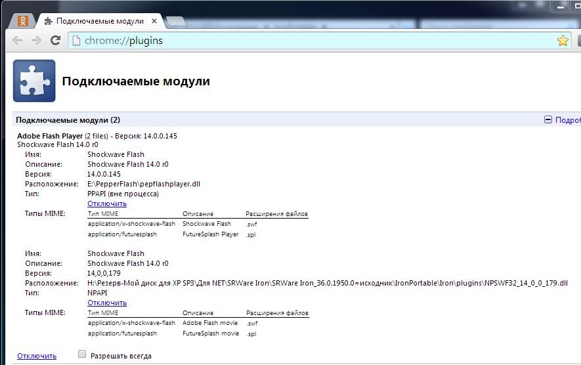Bookmark page with the star icon
581x365 pixels.
[x=563, y=41]
